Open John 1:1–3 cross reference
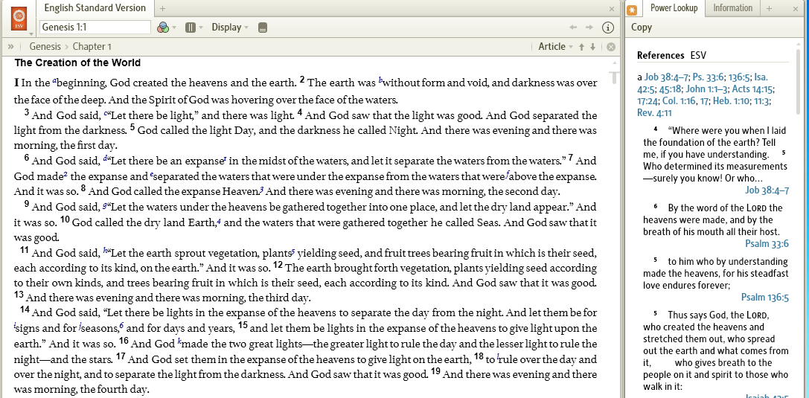This screenshot has width=809, height=398. tap(706, 89)
